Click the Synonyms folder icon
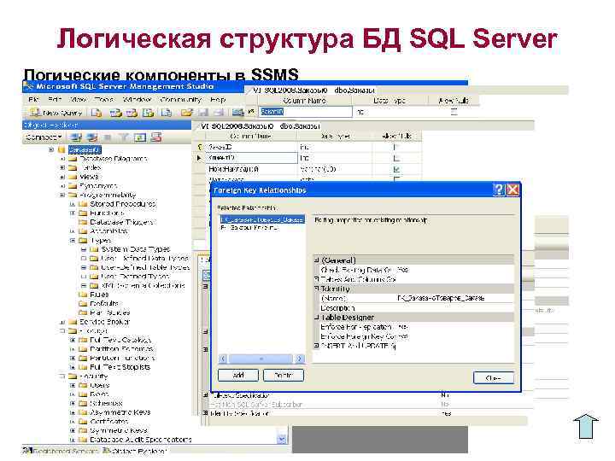This screenshot has width=615, height=461. tap(73, 186)
